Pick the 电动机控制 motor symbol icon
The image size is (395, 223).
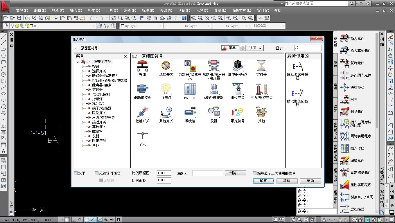click(142, 89)
